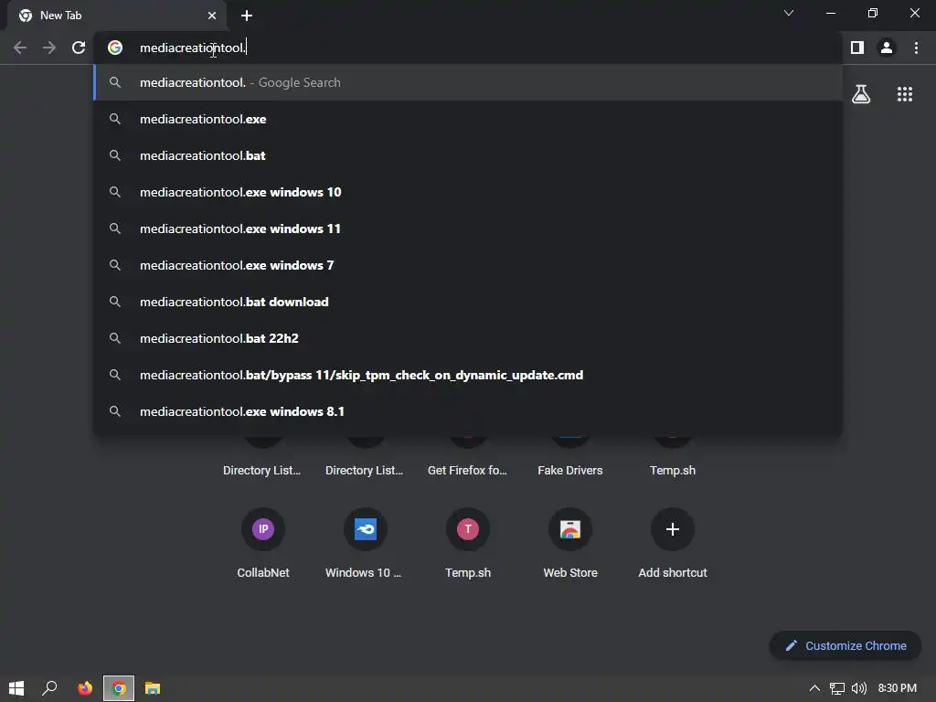
Task: Open the Web Store shortcut
Action: 570,543
